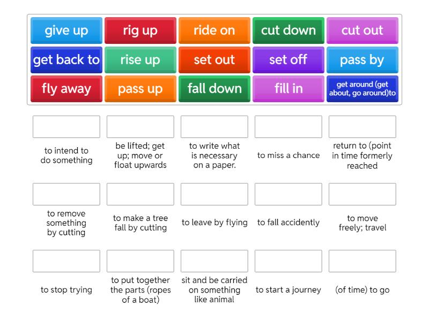429x321 pixels.
Task: Select the "get back to" tile
Action: point(66,60)
